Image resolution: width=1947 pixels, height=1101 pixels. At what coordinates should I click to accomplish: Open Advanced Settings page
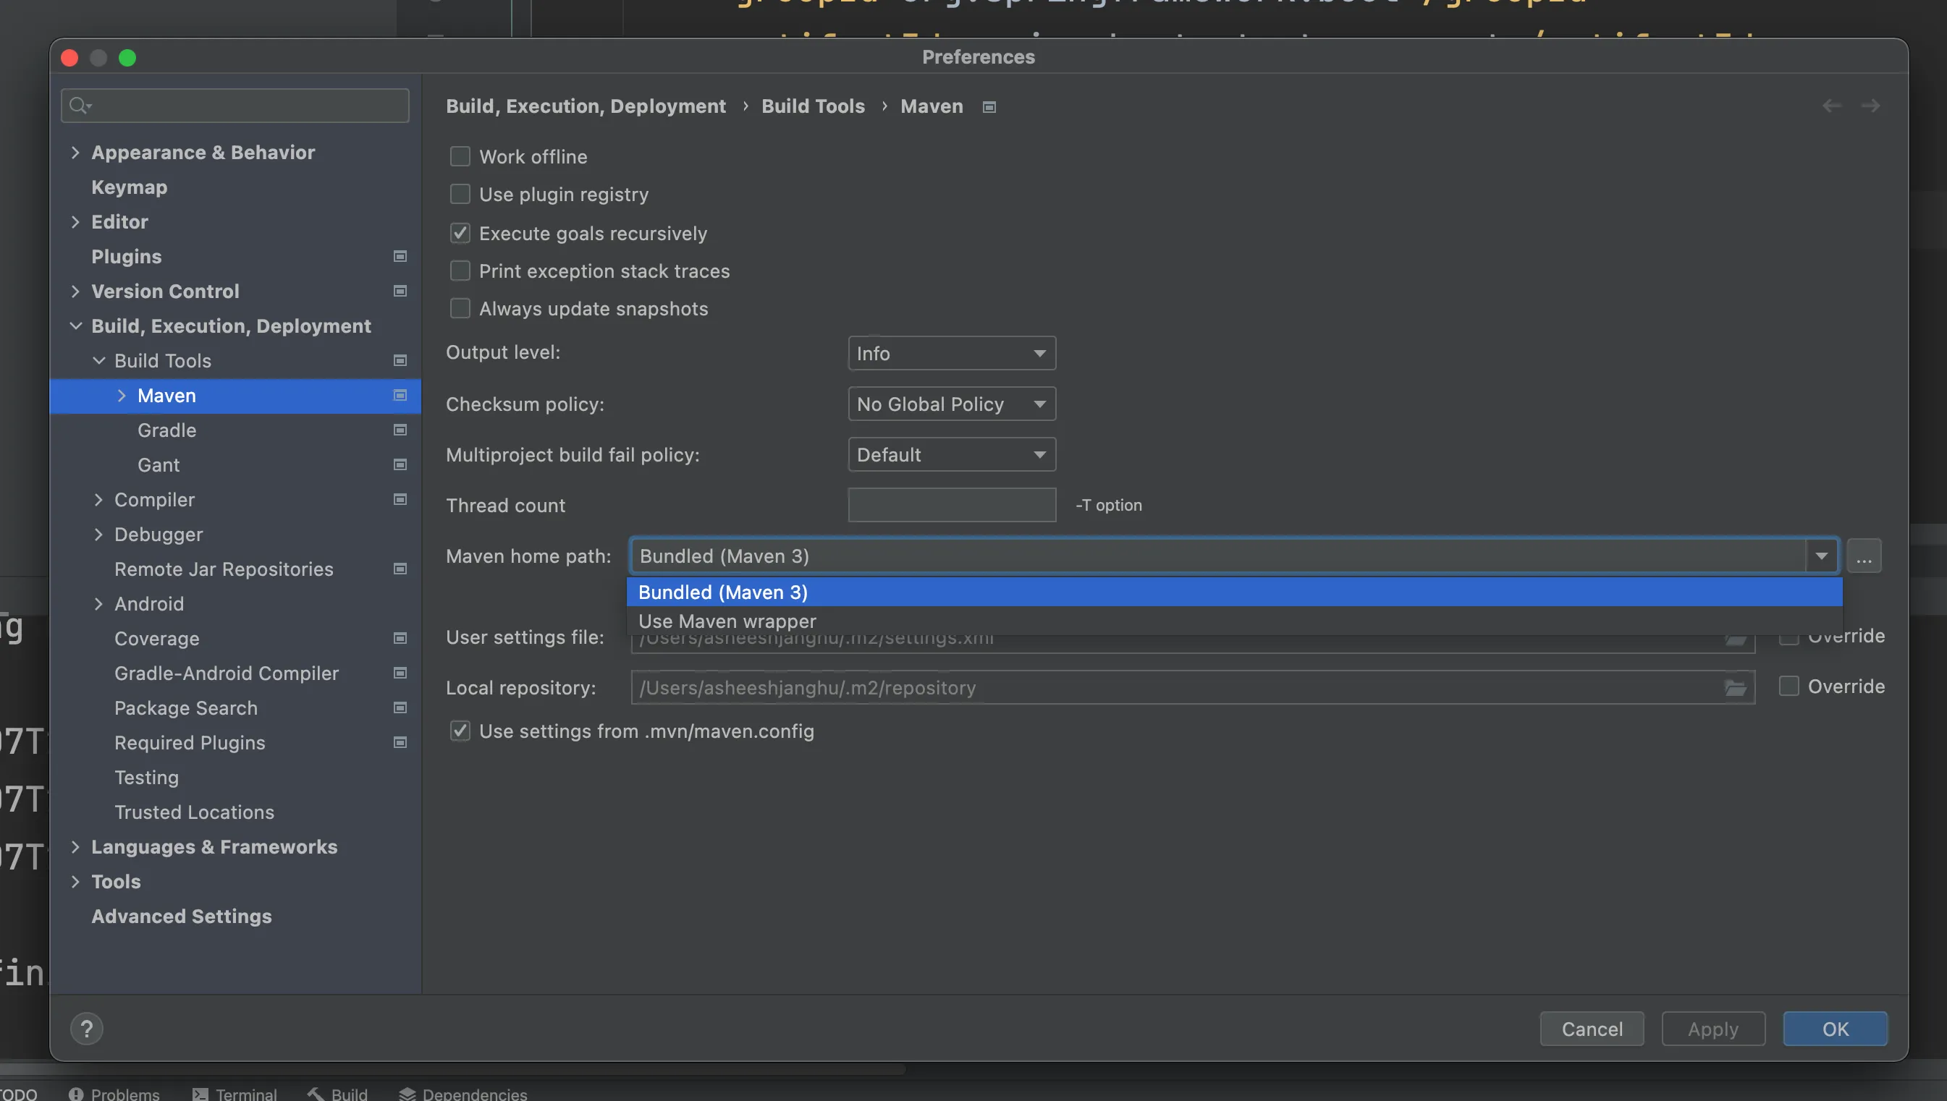click(x=182, y=917)
